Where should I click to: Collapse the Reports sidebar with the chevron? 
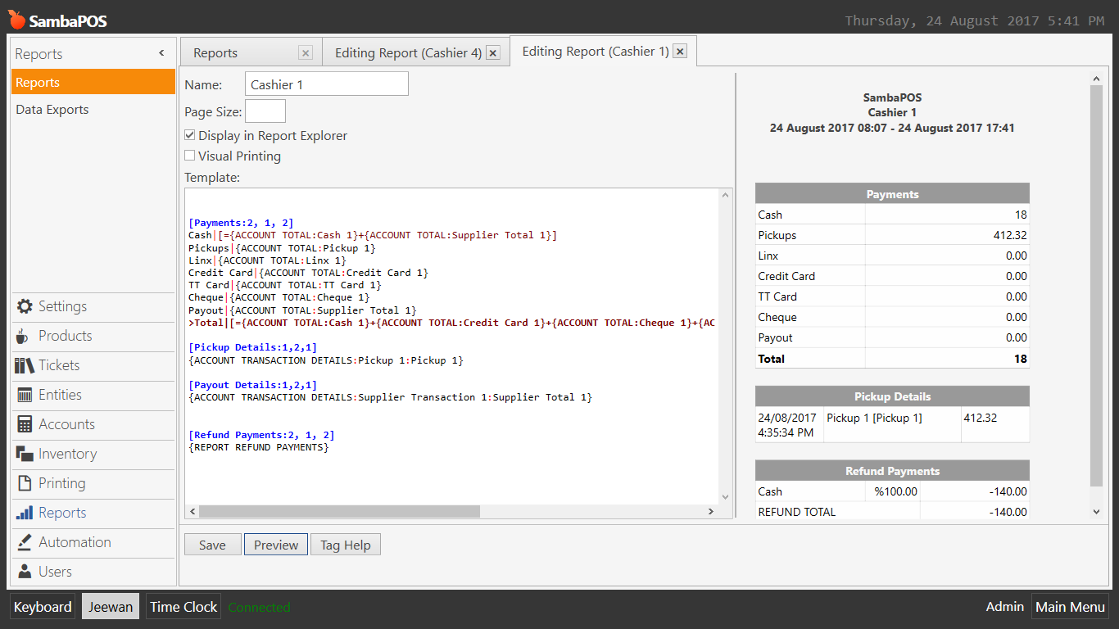pyautogui.click(x=161, y=53)
